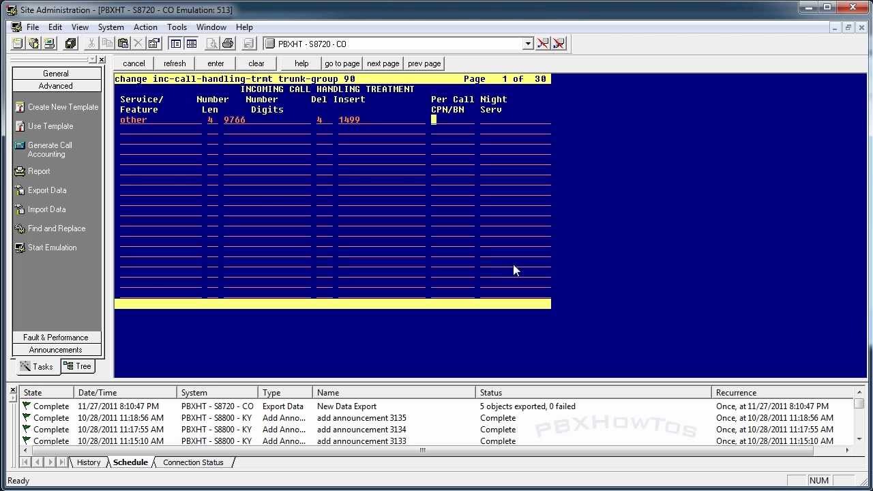This screenshot has height=491, width=873.
Task: Click the cascaded windows toolbar icon
Action: 71,44
